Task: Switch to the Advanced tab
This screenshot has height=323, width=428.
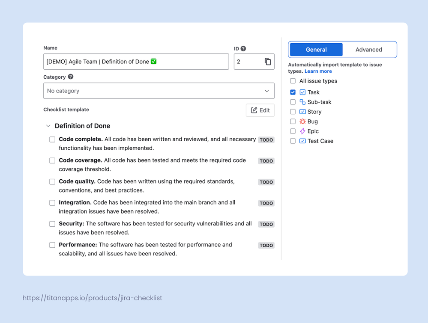Action: [368, 50]
